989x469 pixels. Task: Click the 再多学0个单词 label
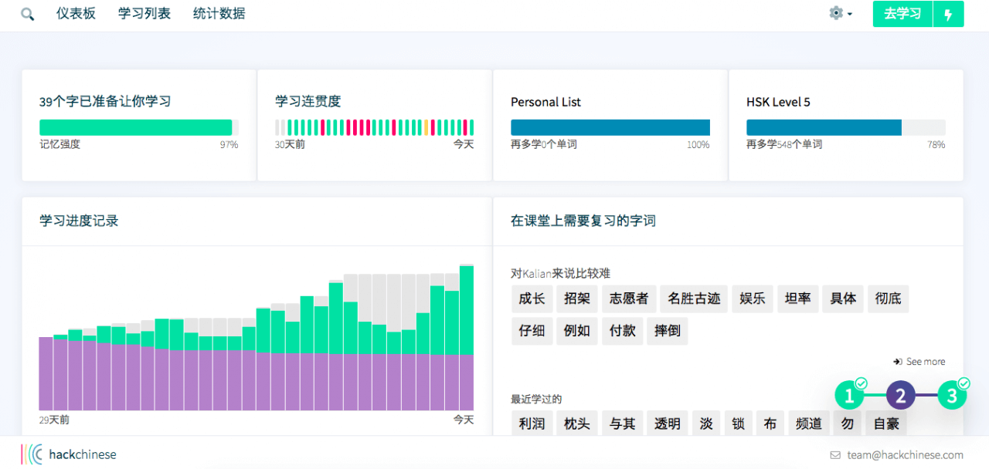[544, 144]
